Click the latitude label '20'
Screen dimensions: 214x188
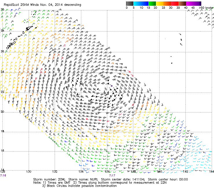coord(2,112)
